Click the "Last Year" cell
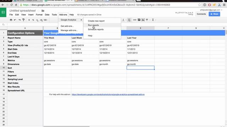The height and width of the screenshot is (127, 227). (x=140, y=38)
